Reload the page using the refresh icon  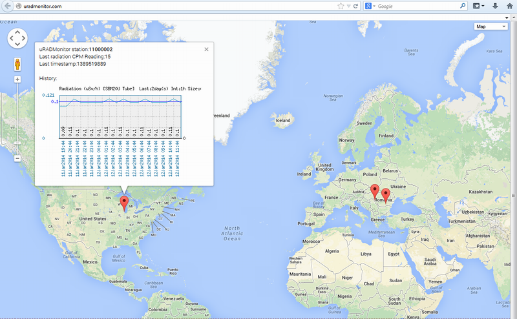pyautogui.click(x=356, y=6)
